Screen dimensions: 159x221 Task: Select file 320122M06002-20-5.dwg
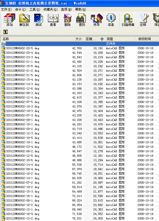23,48
